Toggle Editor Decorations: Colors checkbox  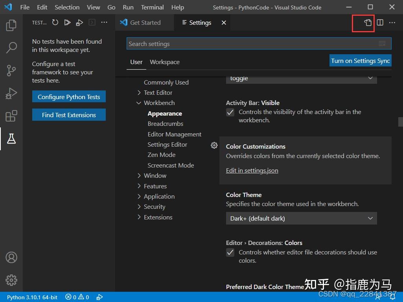tap(230, 252)
